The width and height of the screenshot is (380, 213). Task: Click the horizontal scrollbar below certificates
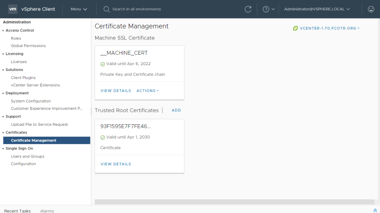coord(234,202)
